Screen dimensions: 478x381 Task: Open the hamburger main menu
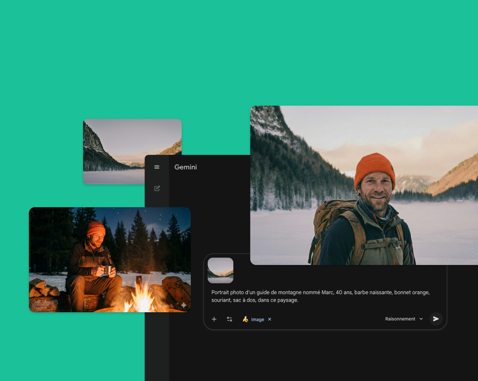coord(157,167)
